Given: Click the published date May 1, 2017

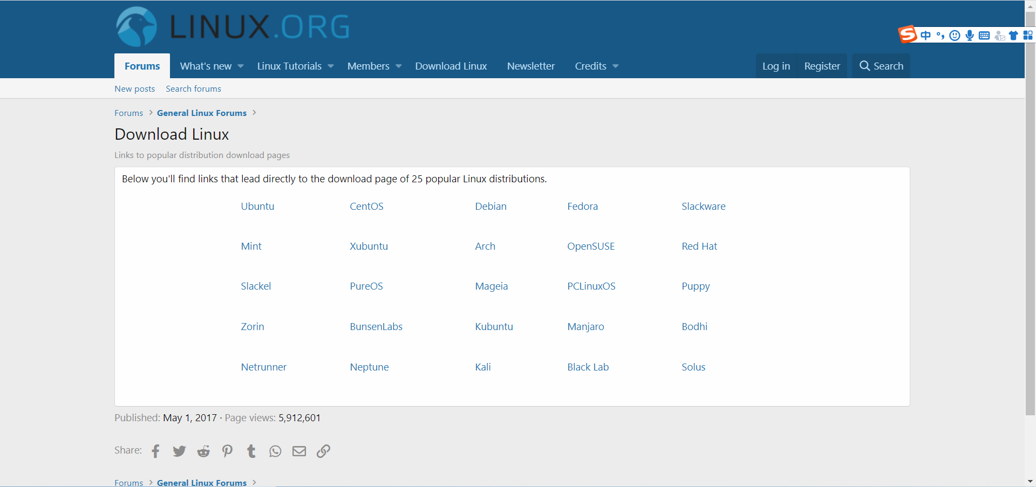Looking at the screenshot, I should point(190,418).
